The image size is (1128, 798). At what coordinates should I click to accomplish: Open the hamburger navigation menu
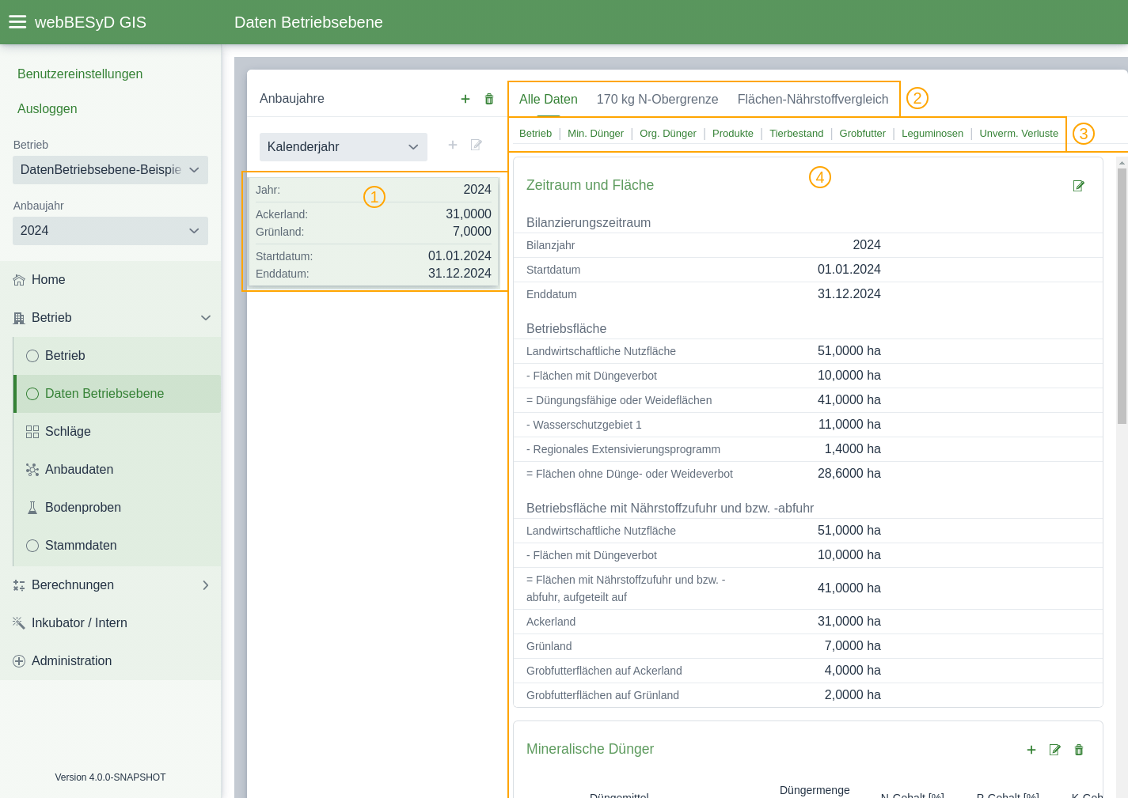[17, 22]
